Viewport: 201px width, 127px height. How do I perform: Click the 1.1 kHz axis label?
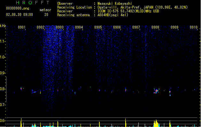(x=3, y=41)
